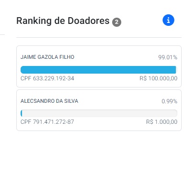Select the first donor card

click(x=99, y=66)
